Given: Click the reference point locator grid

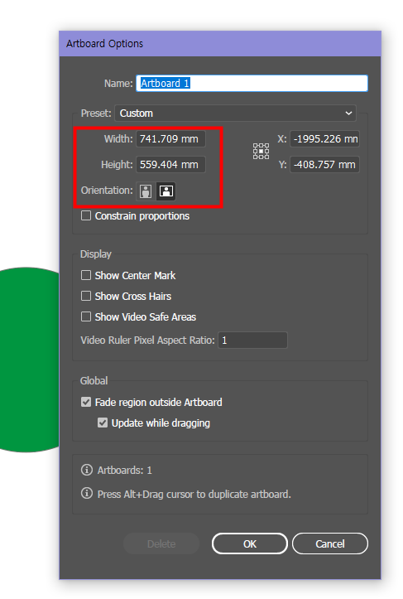Looking at the screenshot, I should point(261,152).
